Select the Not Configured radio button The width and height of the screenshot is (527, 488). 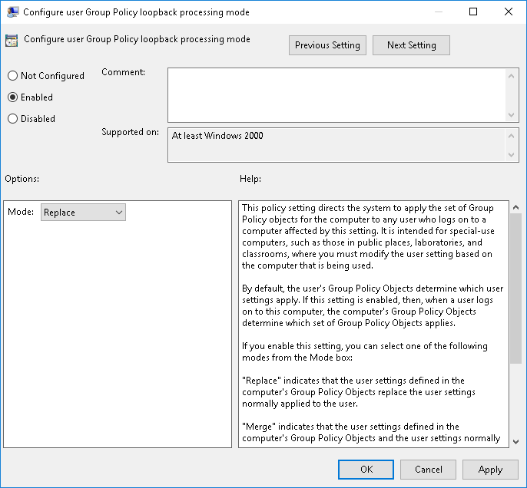tap(12, 76)
